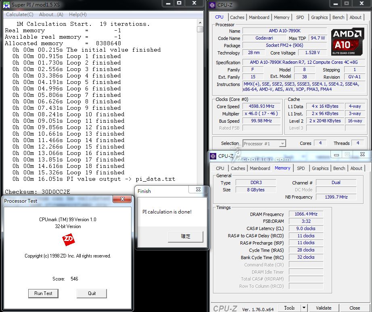Click the Super PI scrollbar up arrow

click(x=200, y=23)
